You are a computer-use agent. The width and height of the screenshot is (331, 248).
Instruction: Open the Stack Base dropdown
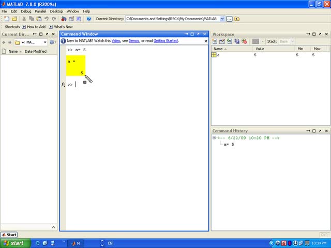tap(287, 41)
